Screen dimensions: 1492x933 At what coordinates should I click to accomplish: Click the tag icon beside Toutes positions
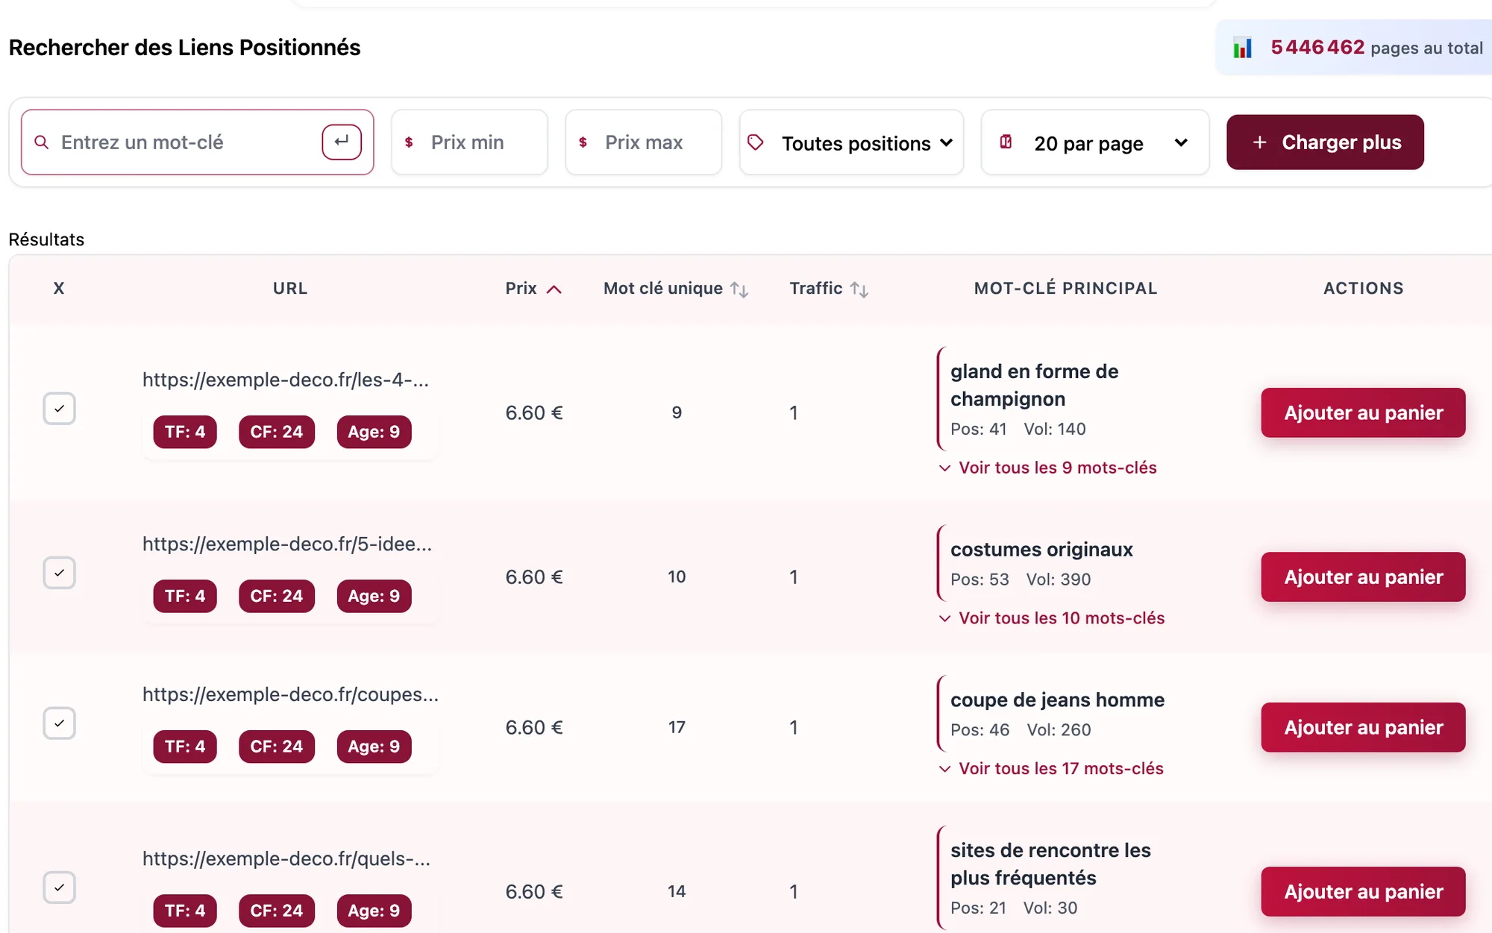tap(756, 142)
